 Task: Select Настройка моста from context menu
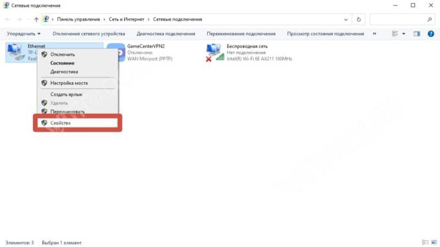[x=69, y=83]
